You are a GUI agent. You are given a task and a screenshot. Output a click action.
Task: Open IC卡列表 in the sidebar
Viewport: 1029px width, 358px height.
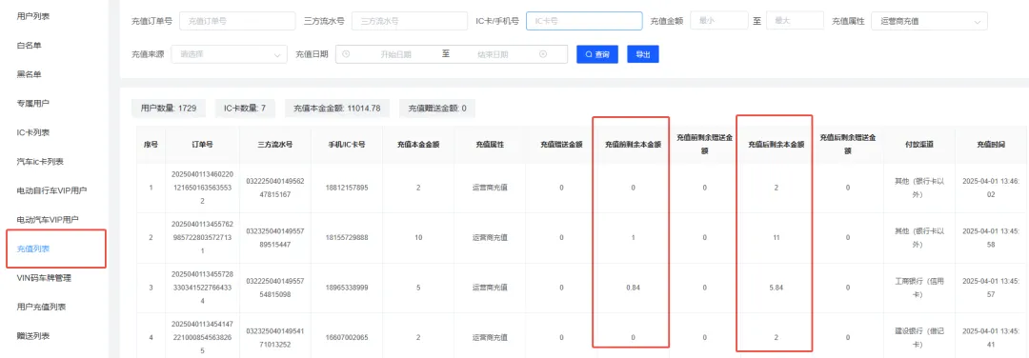[x=32, y=132]
